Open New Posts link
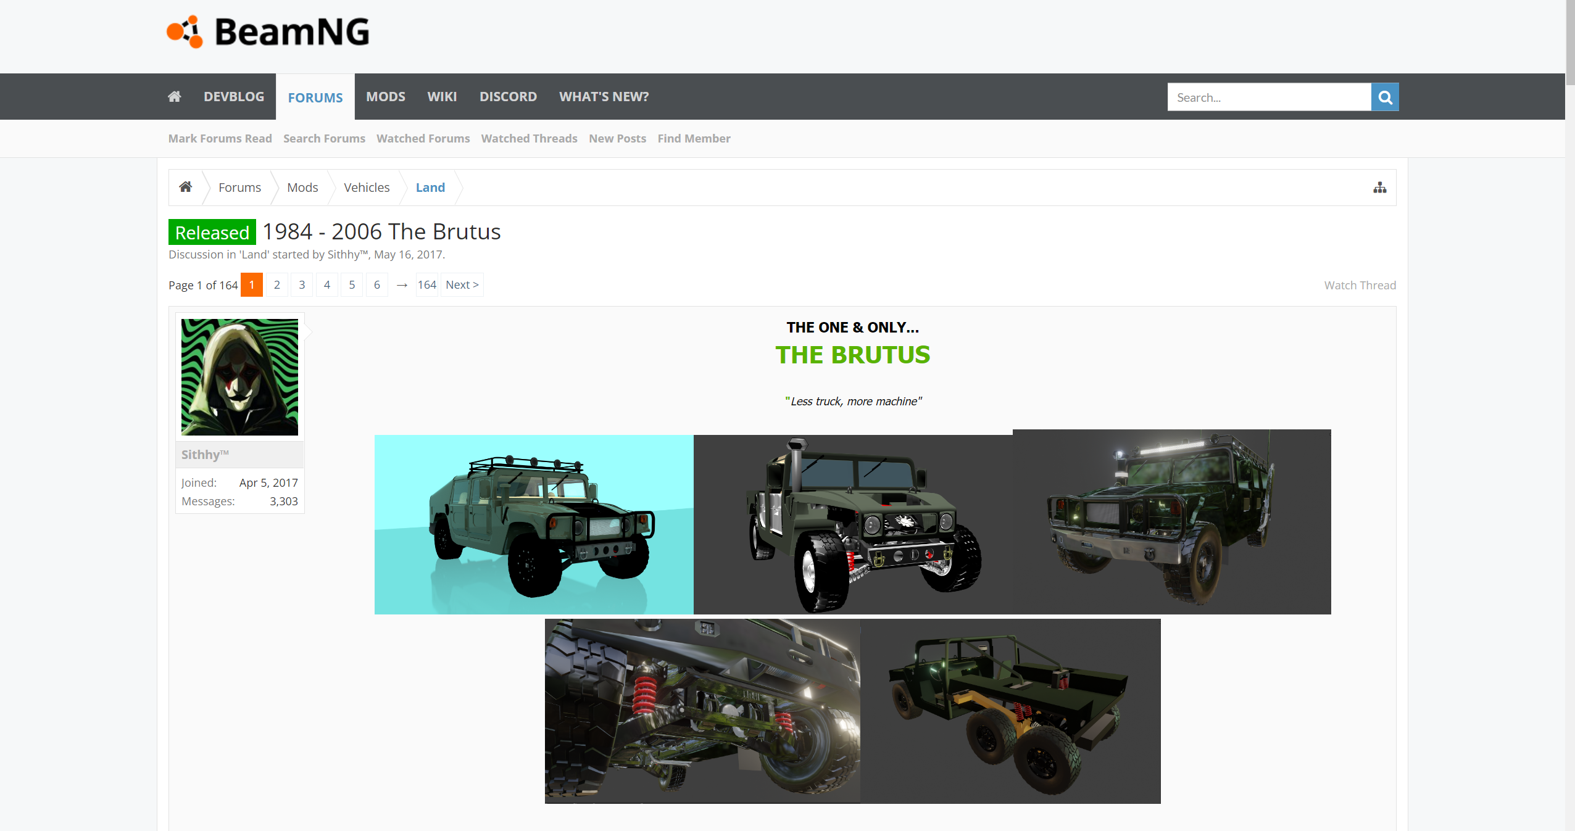The image size is (1575, 831). tap(617, 138)
